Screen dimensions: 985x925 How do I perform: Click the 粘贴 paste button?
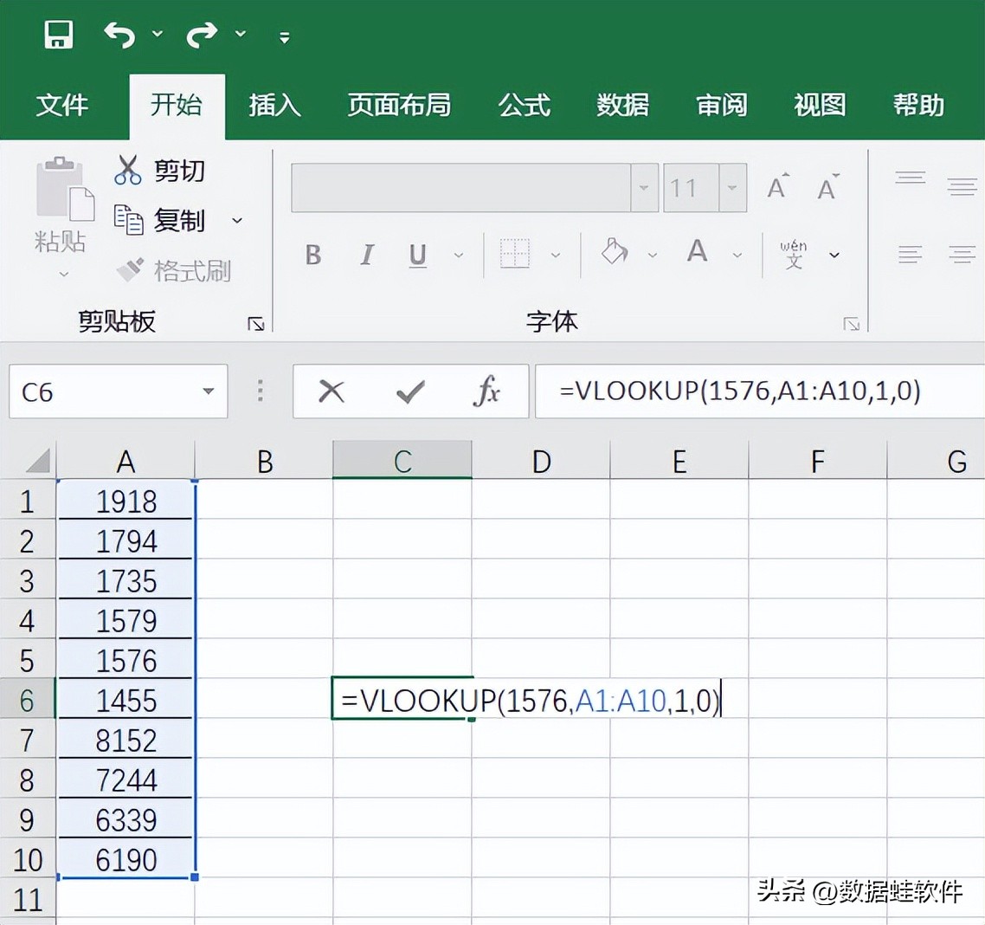61,208
